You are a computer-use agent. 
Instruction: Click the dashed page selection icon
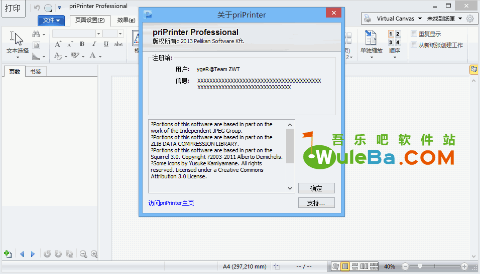[36, 45]
